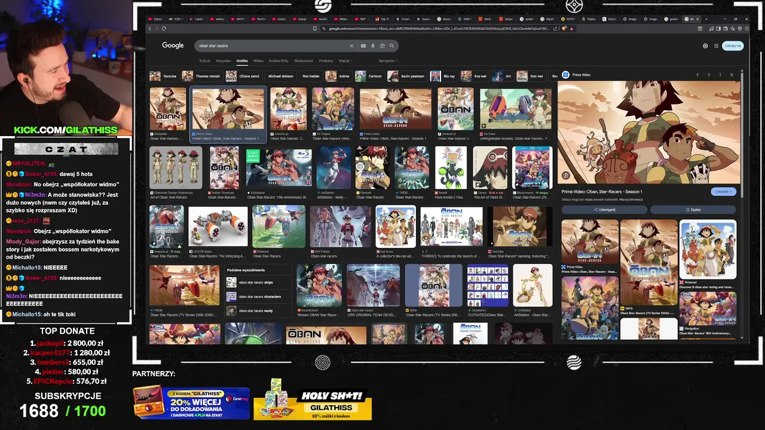765x430 pixels.
Task: Submit search with the magnifier icon
Action: [392, 45]
